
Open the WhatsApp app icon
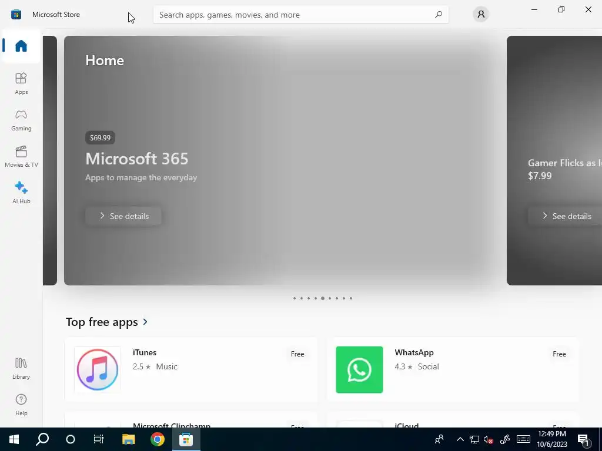coord(359,370)
